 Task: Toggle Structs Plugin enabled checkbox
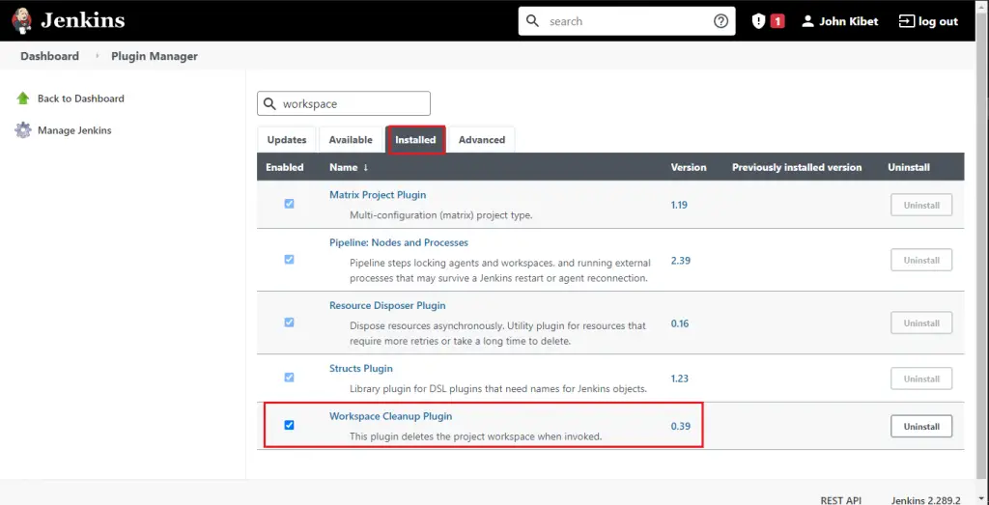289,377
